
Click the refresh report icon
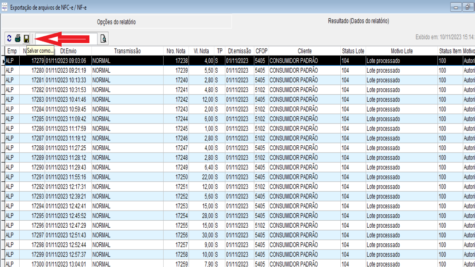click(x=9, y=39)
